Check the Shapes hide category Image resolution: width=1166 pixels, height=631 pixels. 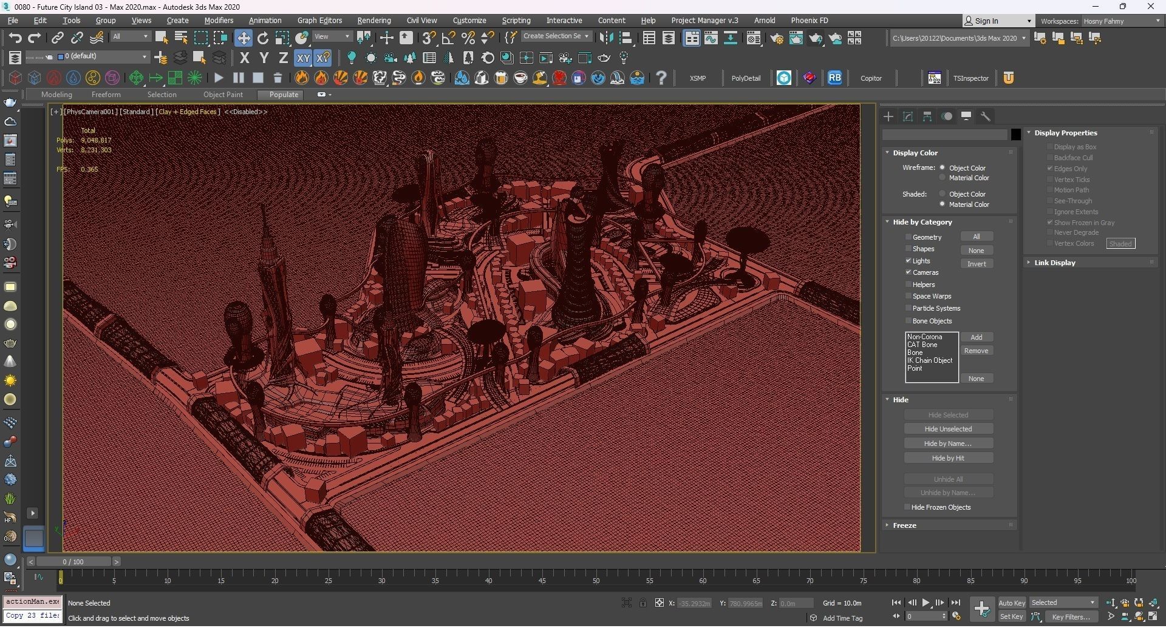tap(909, 249)
